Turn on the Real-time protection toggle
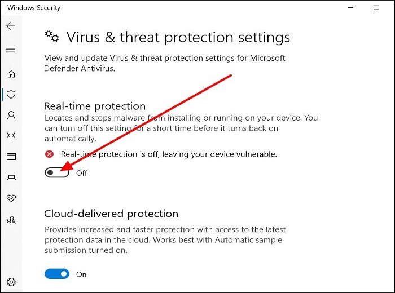The width and height of the screenshot is (395, 293). (x=56, y=172)
